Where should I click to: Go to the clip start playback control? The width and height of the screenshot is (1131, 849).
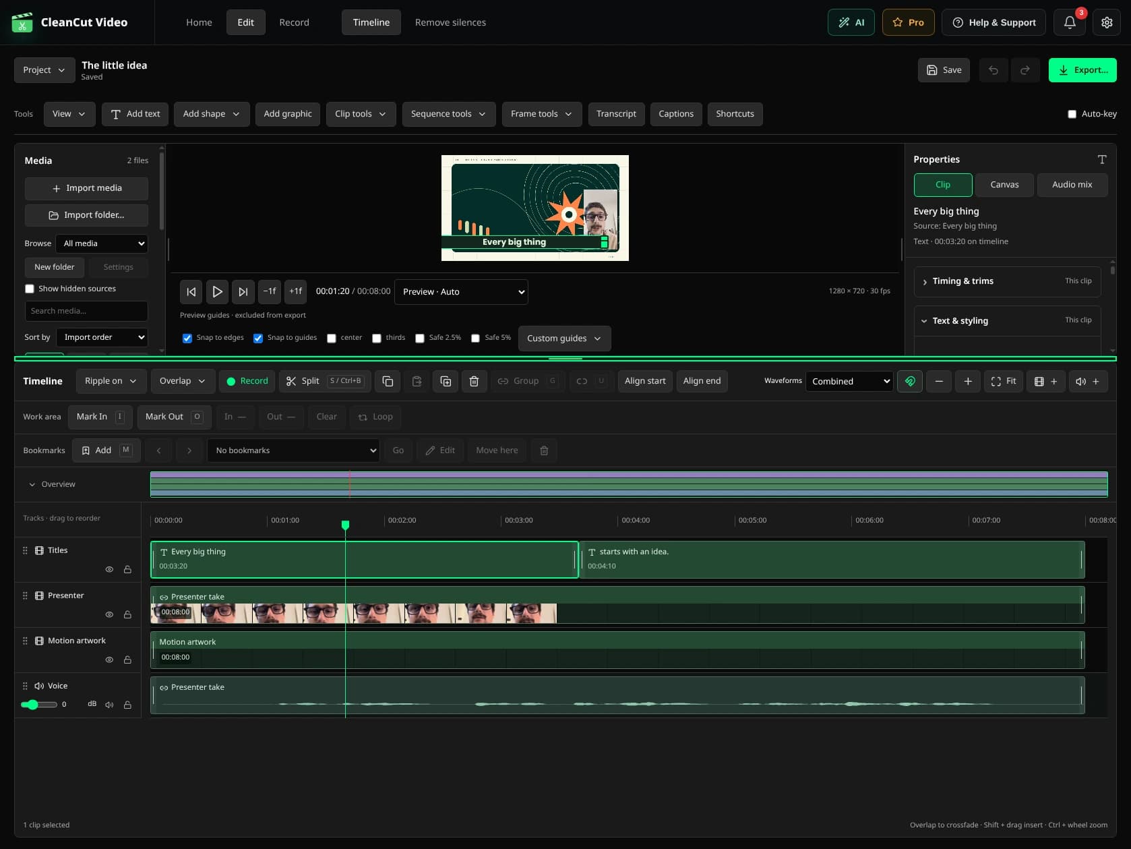(x=191, y=291)
